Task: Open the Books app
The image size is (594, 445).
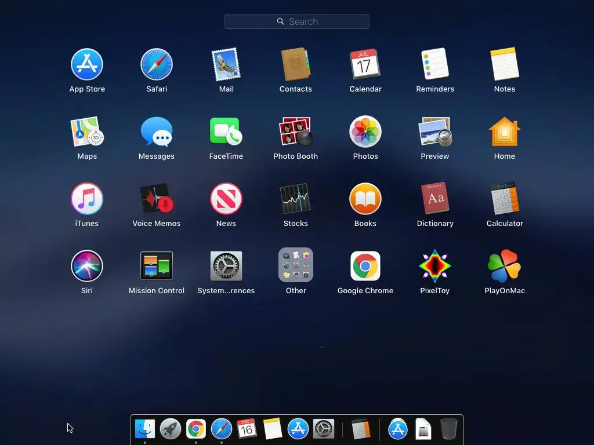Action: pos(365,199)
